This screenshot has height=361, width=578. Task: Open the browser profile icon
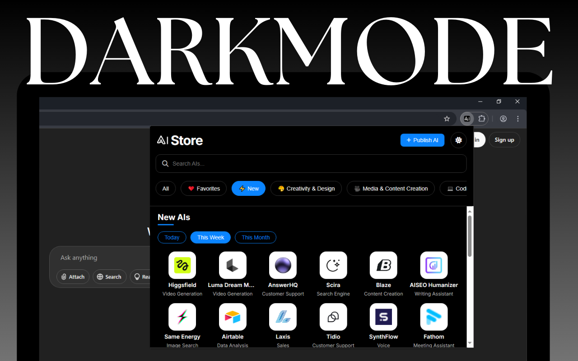[503, 119]
